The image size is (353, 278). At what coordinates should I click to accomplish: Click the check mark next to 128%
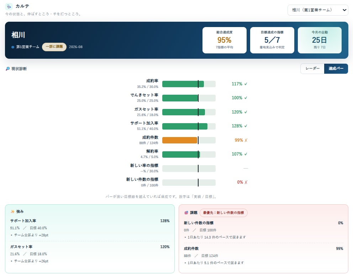(246, 126)
